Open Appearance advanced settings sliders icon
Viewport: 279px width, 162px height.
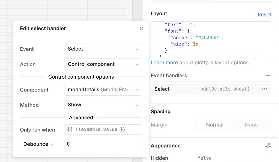(x=268, y=145)
